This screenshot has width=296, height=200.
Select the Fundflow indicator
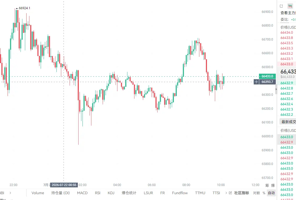click(x=180, y=193)
